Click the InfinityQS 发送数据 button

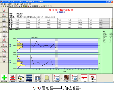[x=57, y=78]
